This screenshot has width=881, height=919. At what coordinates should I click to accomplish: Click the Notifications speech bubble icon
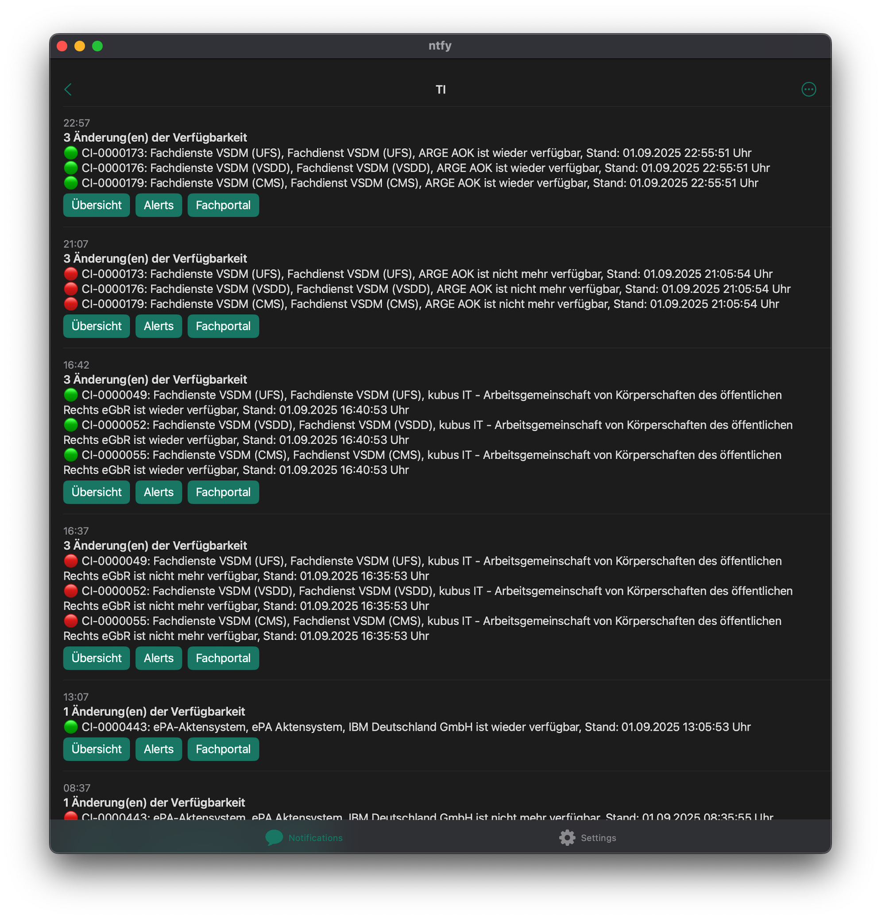(x=274, y=838)
